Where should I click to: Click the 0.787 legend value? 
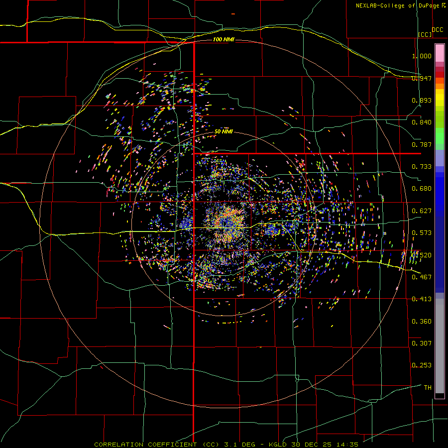click(x=422, y=144)
